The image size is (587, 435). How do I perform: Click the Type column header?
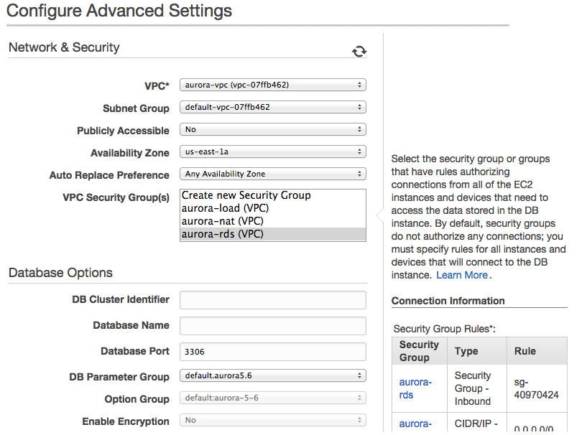(466, 351)
